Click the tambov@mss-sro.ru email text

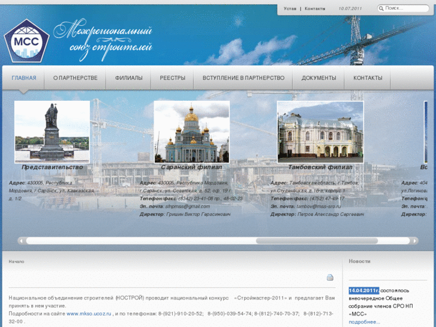pyautogui.click(x=318, y=206)
